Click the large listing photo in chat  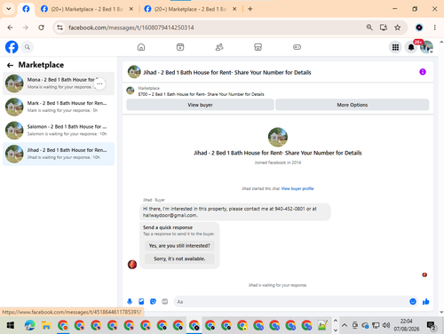[278, 137]
